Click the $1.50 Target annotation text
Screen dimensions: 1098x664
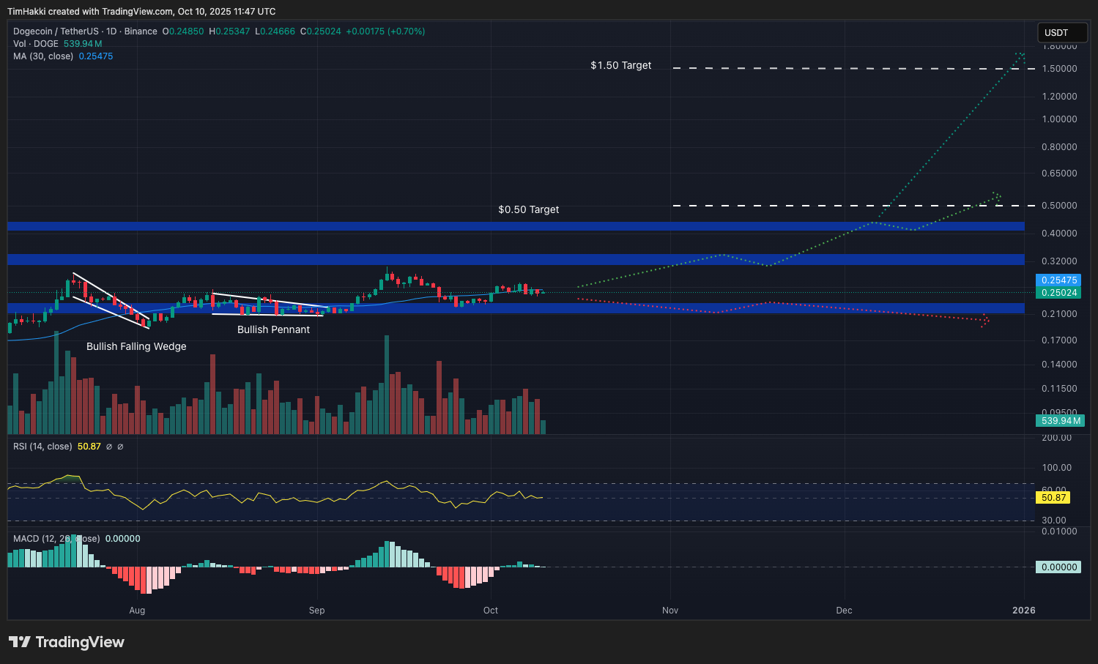click(621, 65)
